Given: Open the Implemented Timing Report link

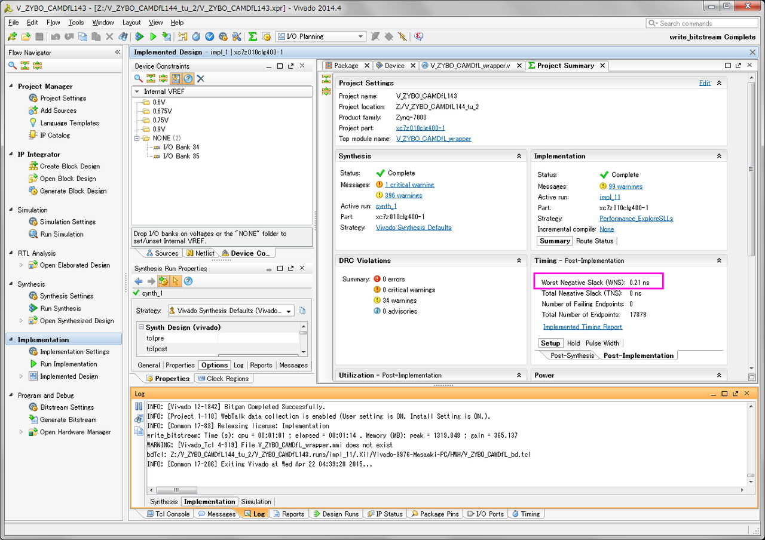Looking at the screenshot, I should 582,327.
